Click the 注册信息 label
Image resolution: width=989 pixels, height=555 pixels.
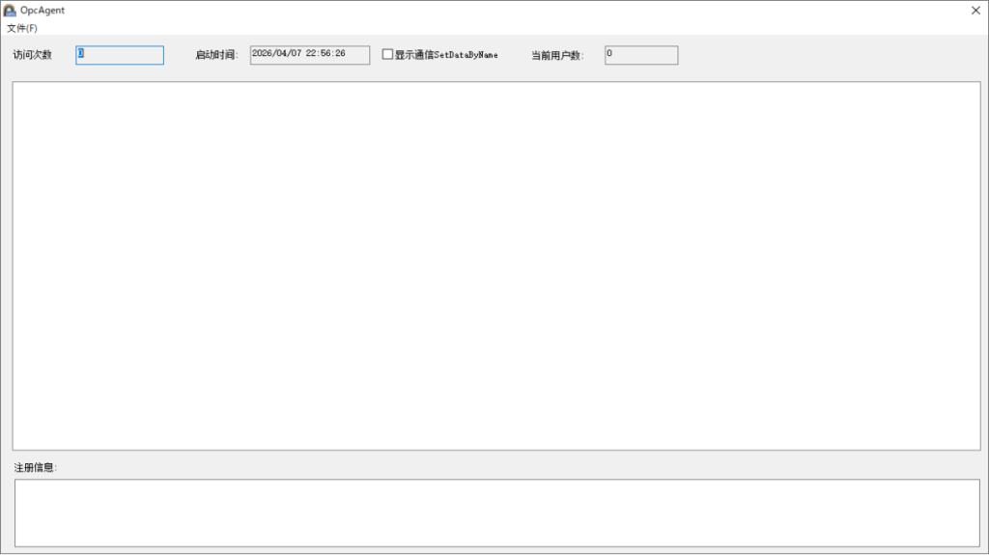[36, 467]
